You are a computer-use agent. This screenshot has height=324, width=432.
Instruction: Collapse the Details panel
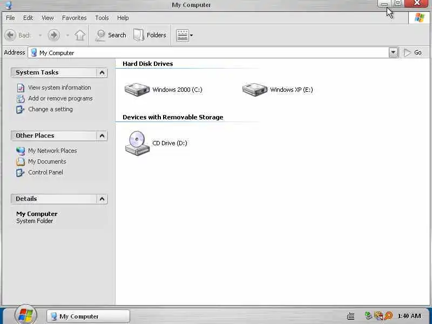pos(102,199)
